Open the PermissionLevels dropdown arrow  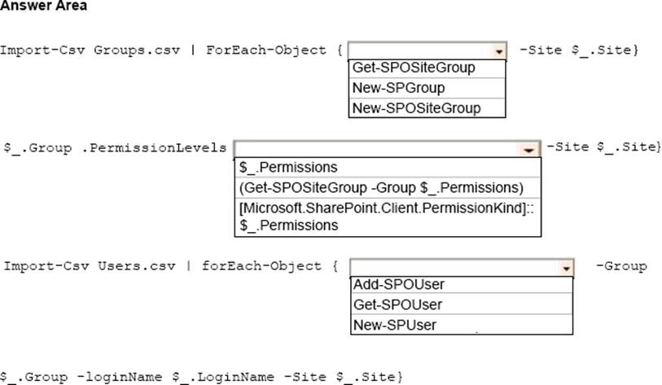click(530, 149)
